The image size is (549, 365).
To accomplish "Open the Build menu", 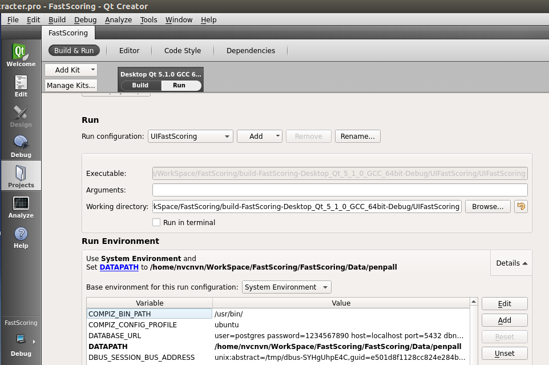I will coord(57,19).
